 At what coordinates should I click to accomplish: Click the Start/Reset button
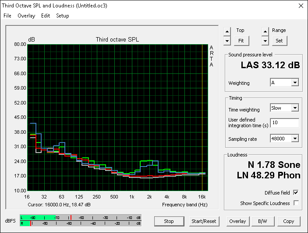coord(204,221)
